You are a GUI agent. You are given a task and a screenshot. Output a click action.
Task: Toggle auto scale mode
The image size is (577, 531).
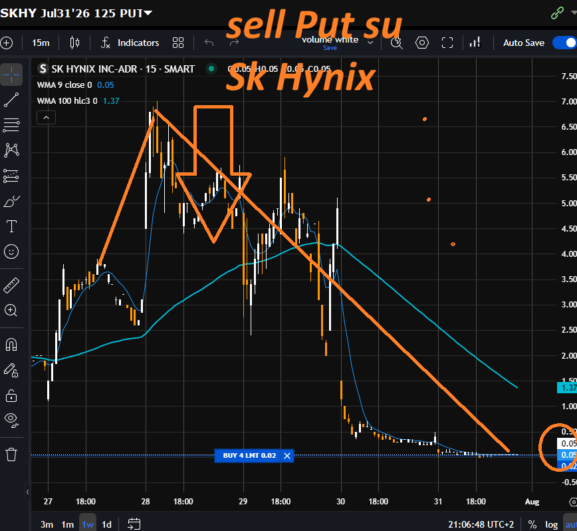571,524
